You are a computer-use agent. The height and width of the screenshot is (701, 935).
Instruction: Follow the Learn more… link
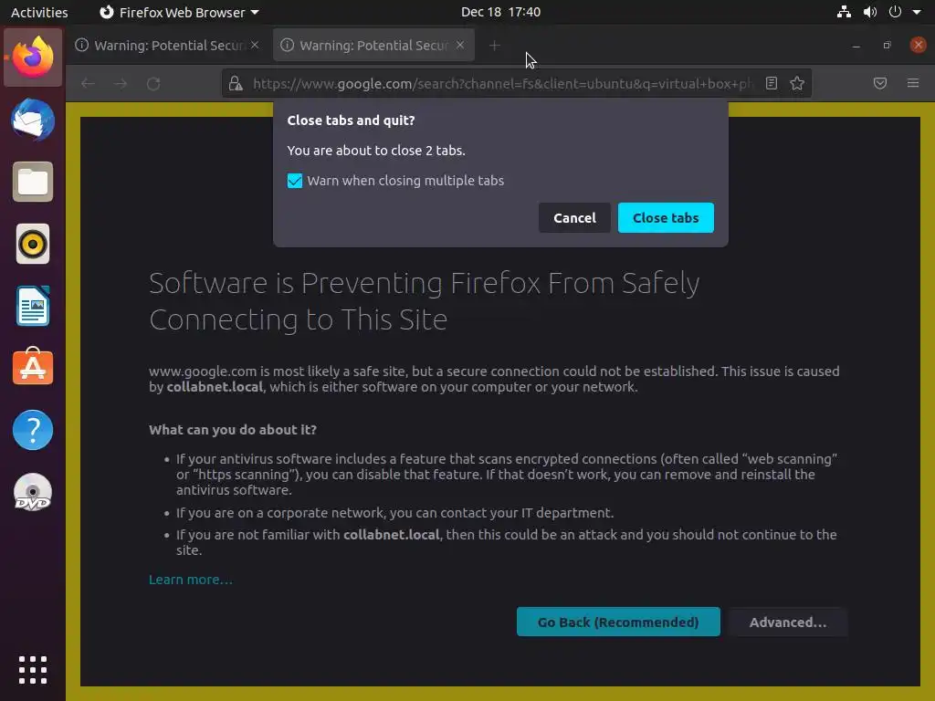coord(191,580)
